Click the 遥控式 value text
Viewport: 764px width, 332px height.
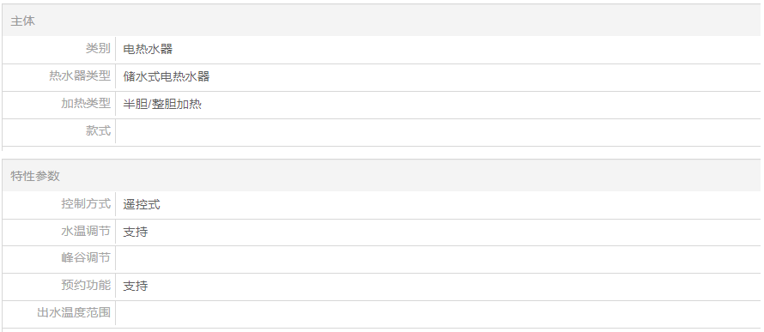click(142, 204)
